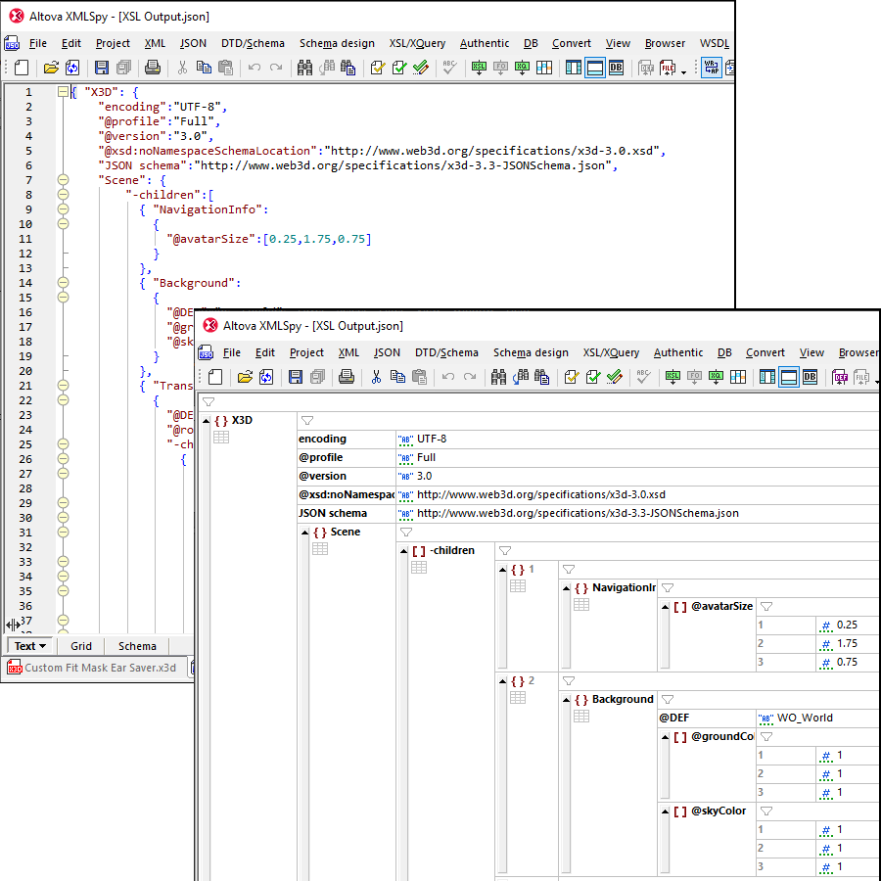Click the Print icon in the back window toolbar
The height and width of the screenshot is (881, 881).
point(153,68)
